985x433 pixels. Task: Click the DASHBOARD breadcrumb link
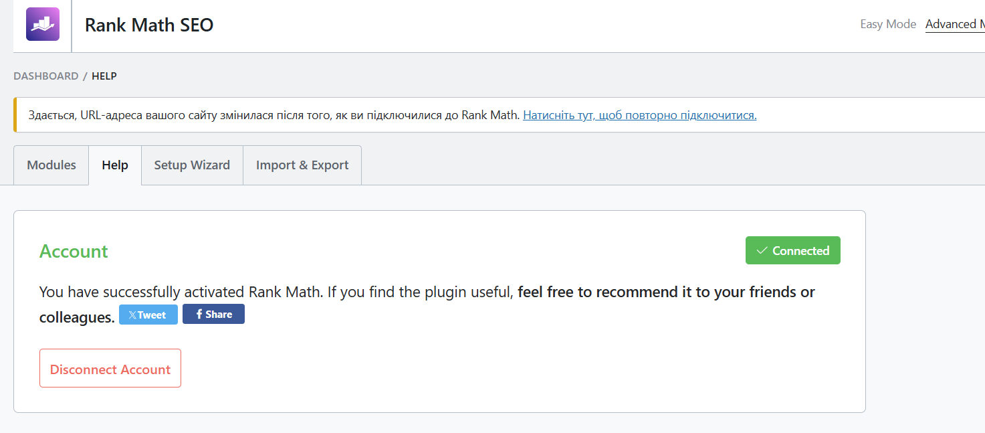coord(46,76)
